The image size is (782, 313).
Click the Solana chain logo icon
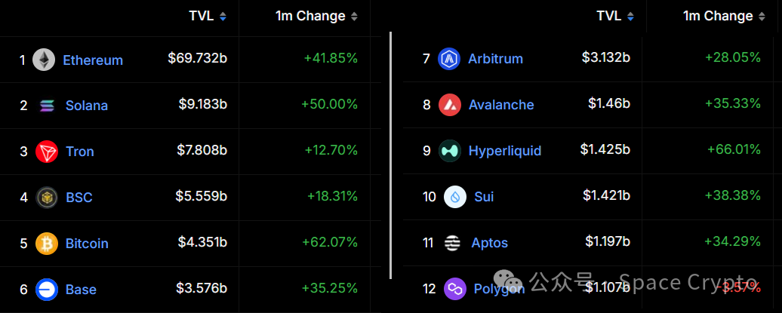click(x=48, y=106)
